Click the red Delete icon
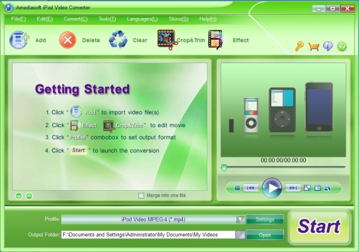359x252 pixels. (x=68, y=40)
